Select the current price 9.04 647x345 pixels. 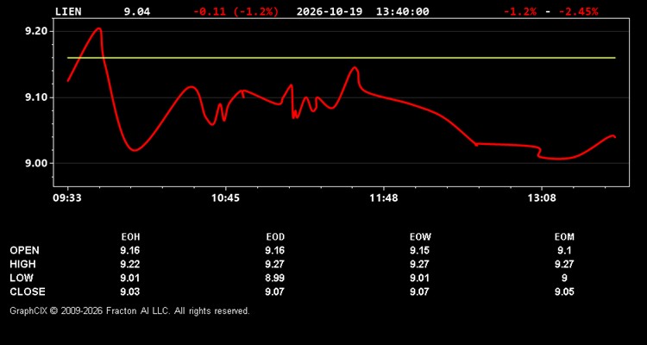[x=137, y=11]
